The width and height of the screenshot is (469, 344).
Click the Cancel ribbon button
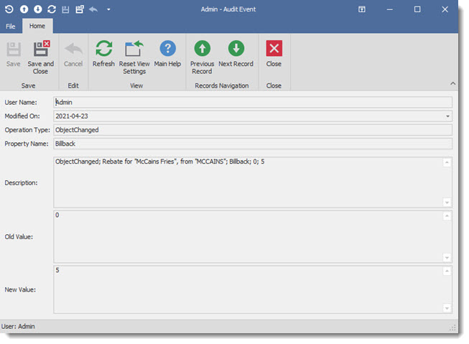73,54
